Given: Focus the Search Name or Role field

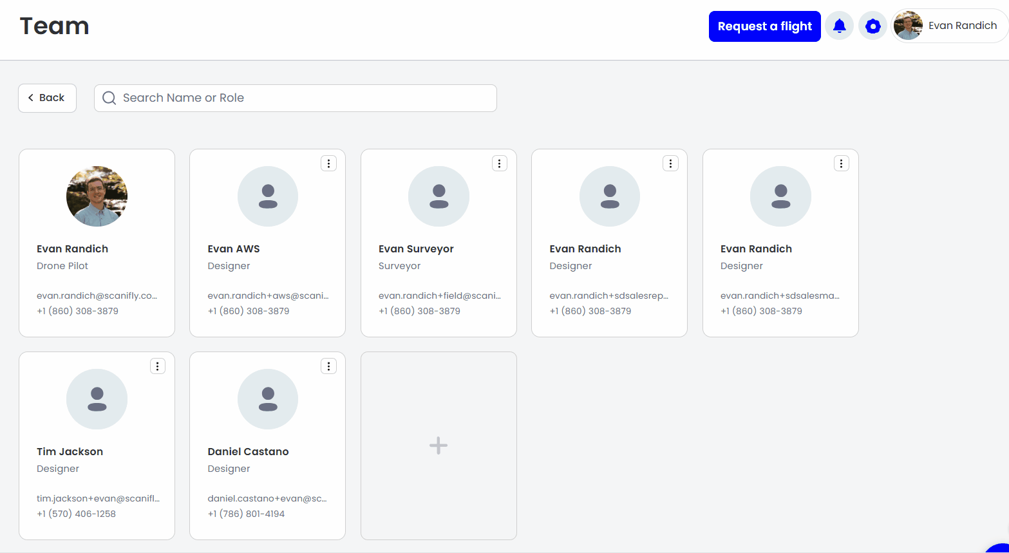Looking at the screenshot, I should click(303, 98).
